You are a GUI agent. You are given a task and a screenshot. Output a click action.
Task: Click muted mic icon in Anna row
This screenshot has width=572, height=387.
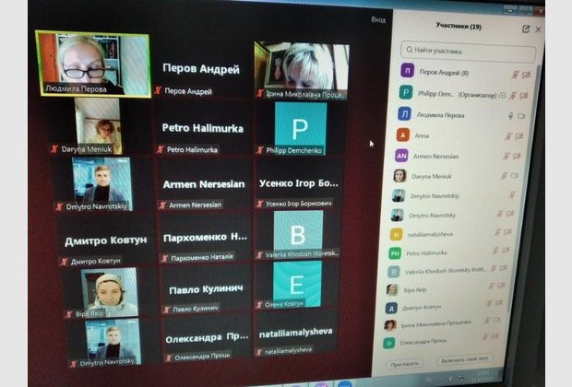508,136
